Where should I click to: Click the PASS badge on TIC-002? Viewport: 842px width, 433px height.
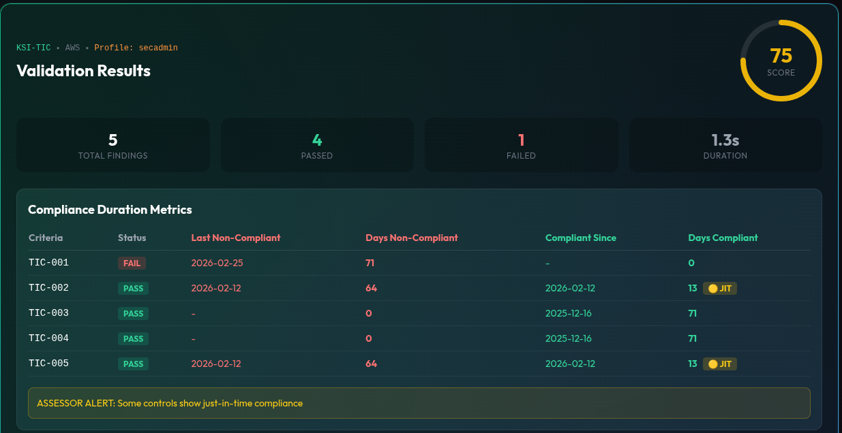coord(133,288)
